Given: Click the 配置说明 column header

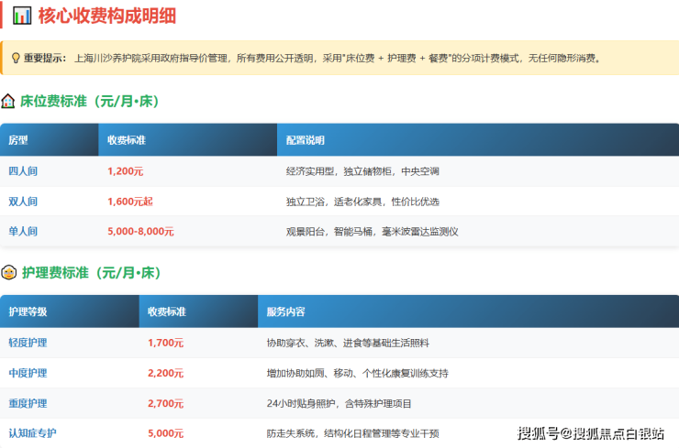Looking at the screenshot, I should [x=305, y=140].
